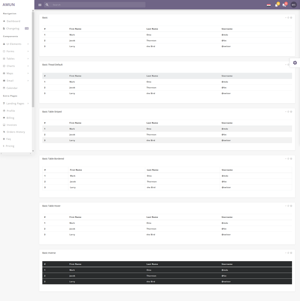Toggle the hamburger sidebar menu
This screenshot has width=300, height=301.
point(40,5)
